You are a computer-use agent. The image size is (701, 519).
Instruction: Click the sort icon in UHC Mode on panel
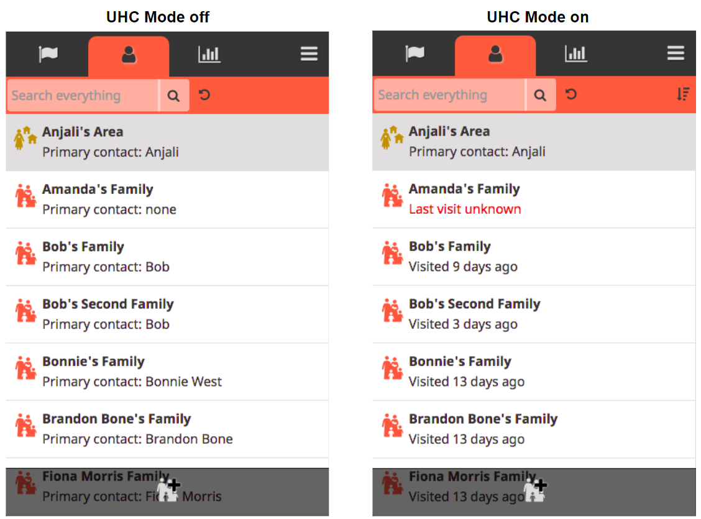tap(683, 94)
